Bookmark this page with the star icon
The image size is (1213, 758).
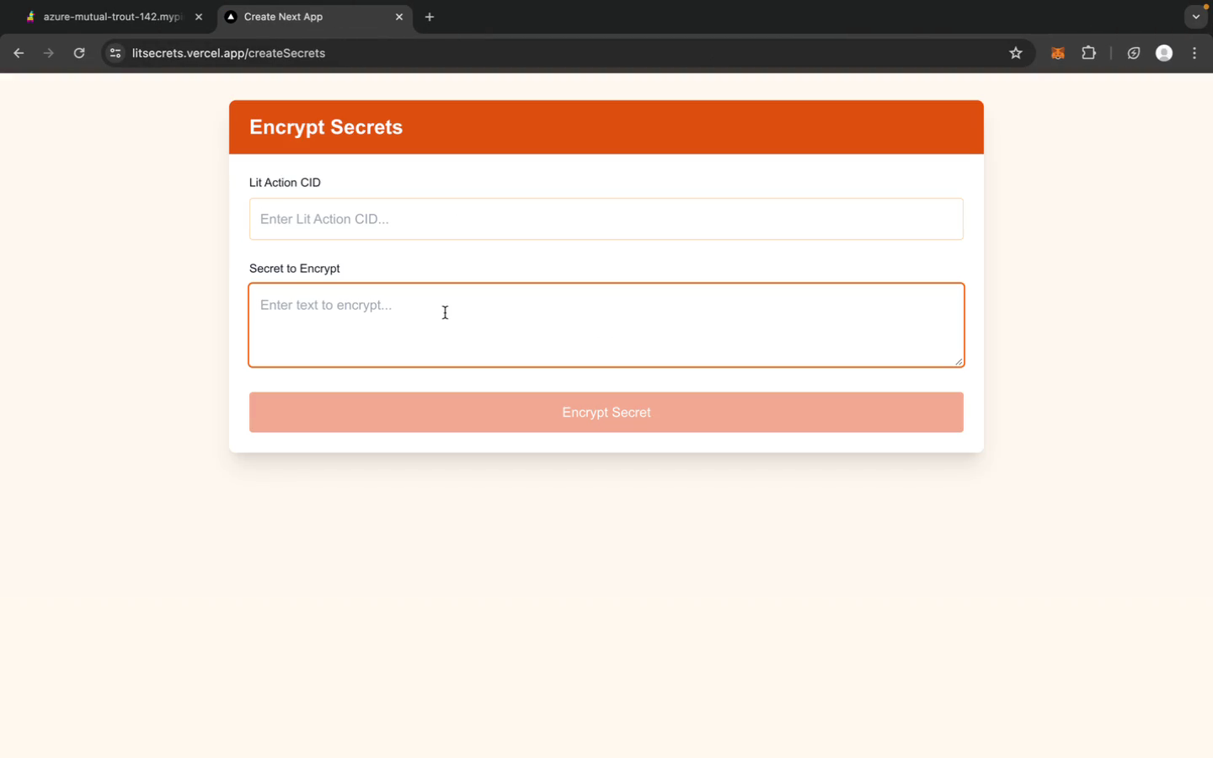click(1016, 53)
